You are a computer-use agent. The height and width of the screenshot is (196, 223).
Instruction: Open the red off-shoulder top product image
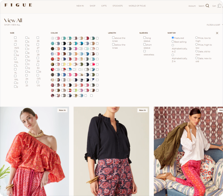click(x=34, y=151)
